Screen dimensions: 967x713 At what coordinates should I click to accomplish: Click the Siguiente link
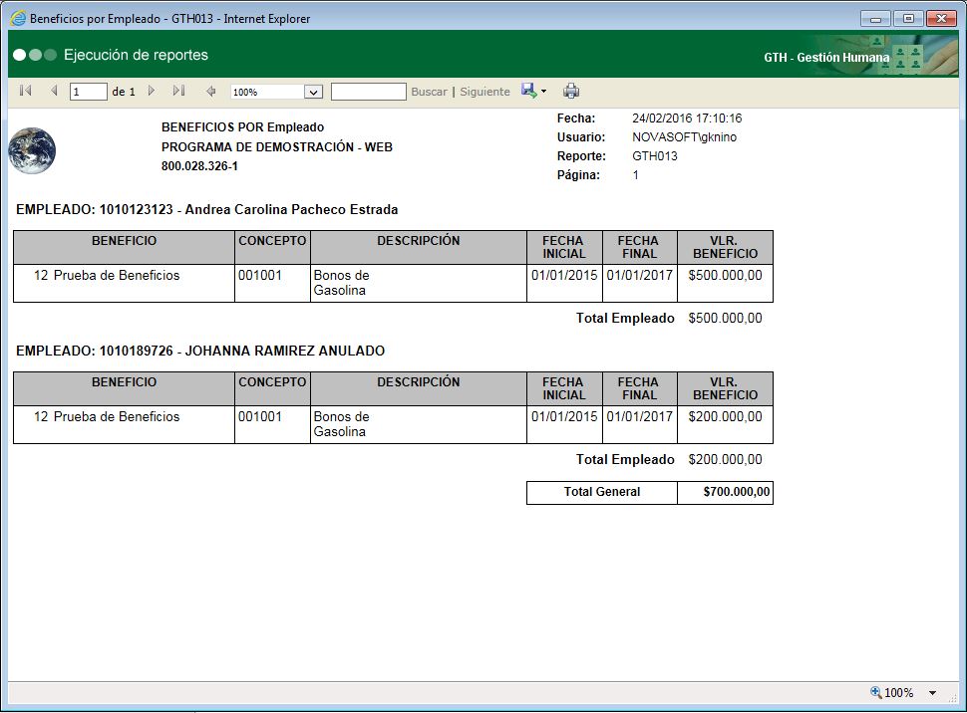click(484, 92)
